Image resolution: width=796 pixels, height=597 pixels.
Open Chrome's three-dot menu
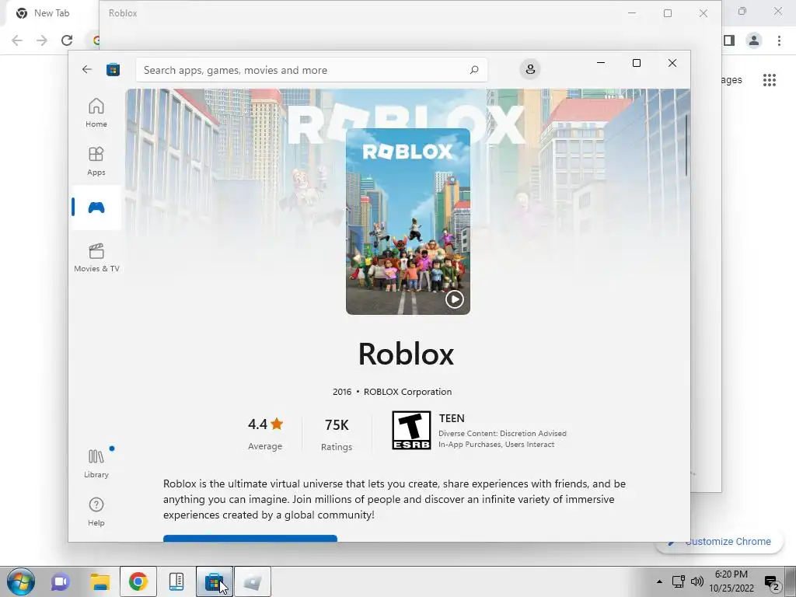click(779, 40)
